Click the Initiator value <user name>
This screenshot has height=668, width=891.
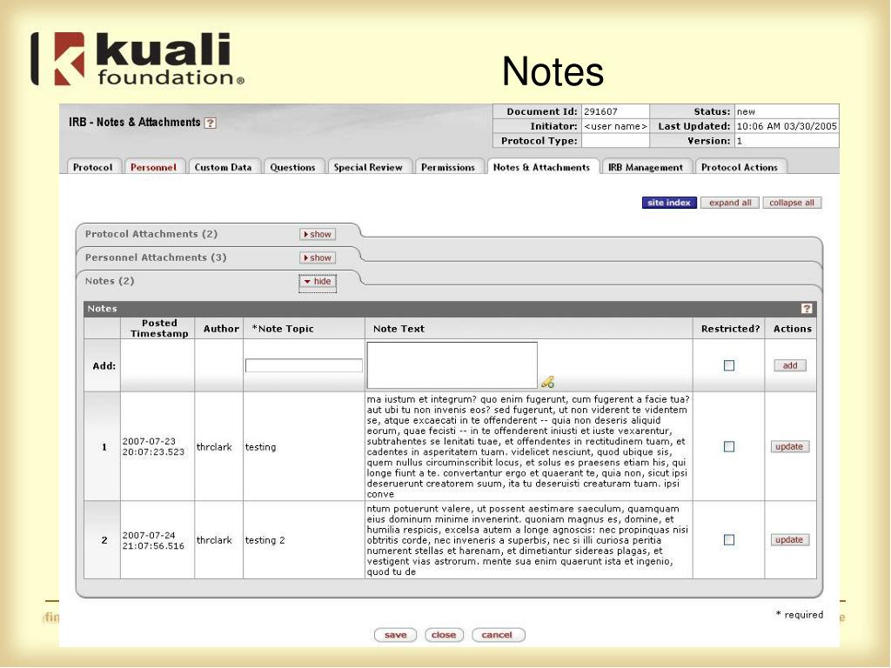point(615,126)
